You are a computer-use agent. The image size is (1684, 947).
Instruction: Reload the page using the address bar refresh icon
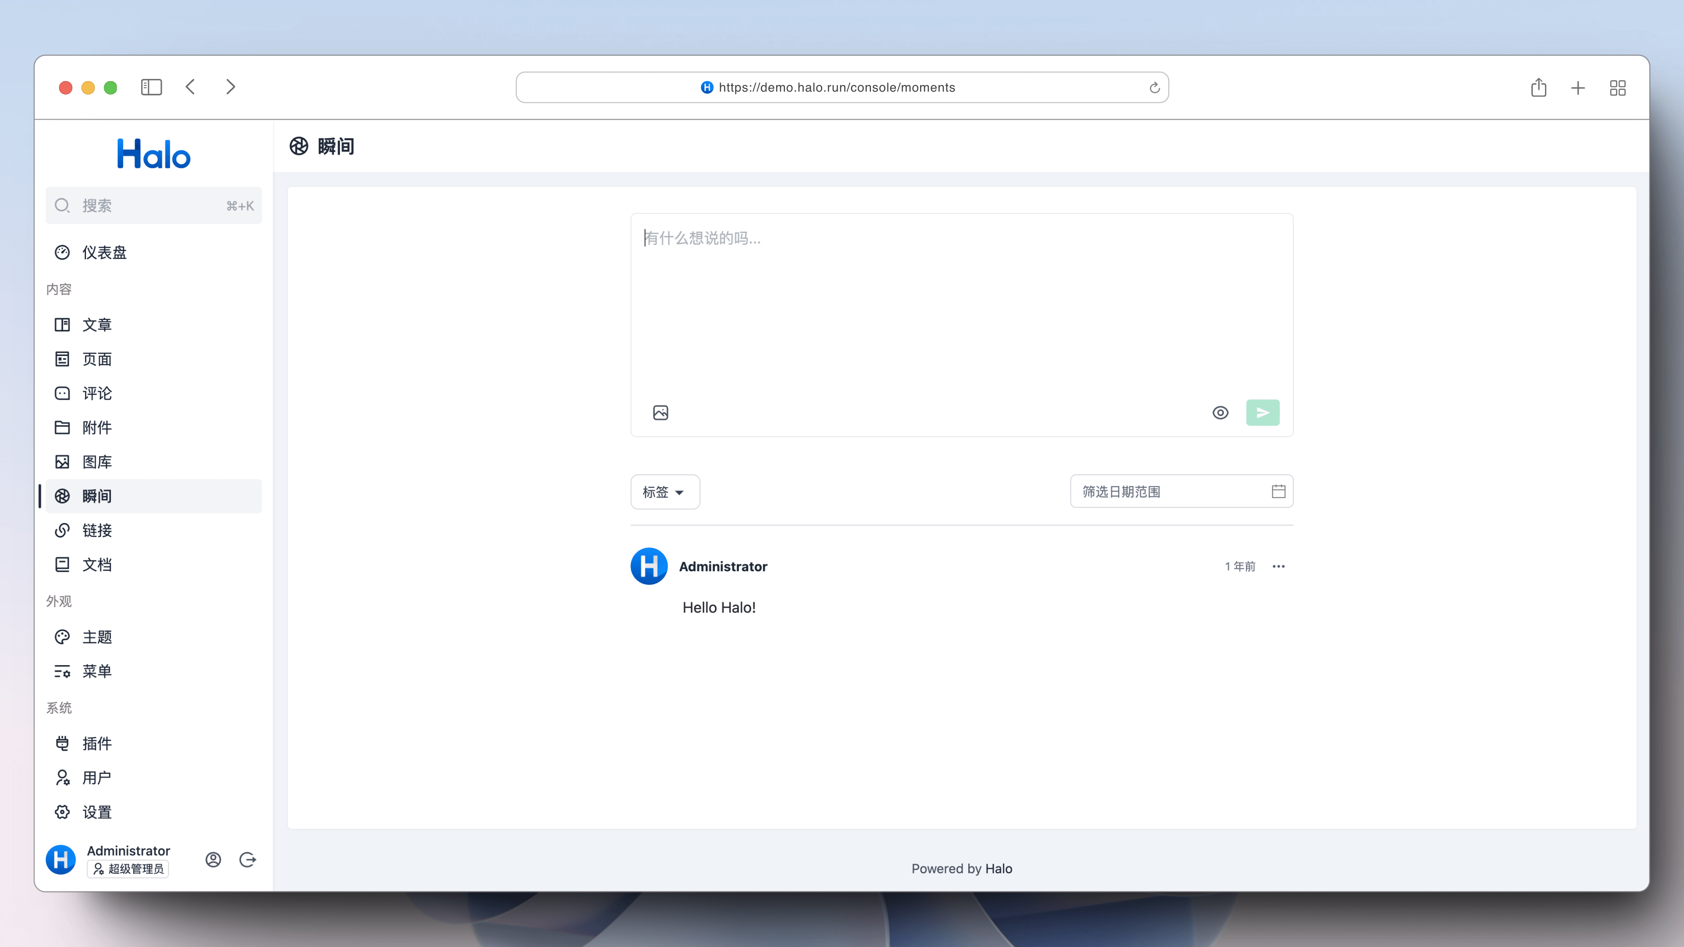[x=1154, y=88]
